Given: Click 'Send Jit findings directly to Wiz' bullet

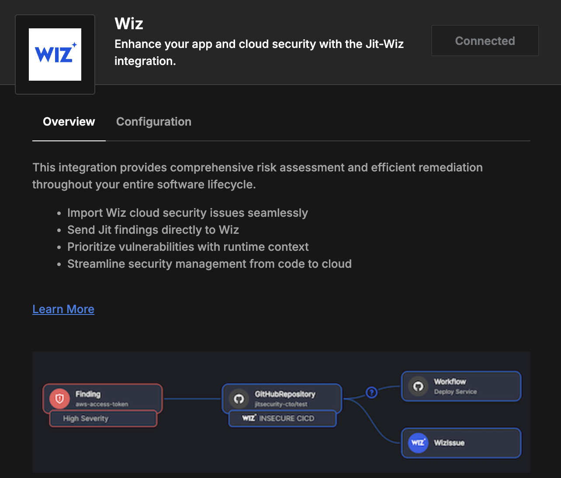Looking at the screenshot, I should (153, 230).
